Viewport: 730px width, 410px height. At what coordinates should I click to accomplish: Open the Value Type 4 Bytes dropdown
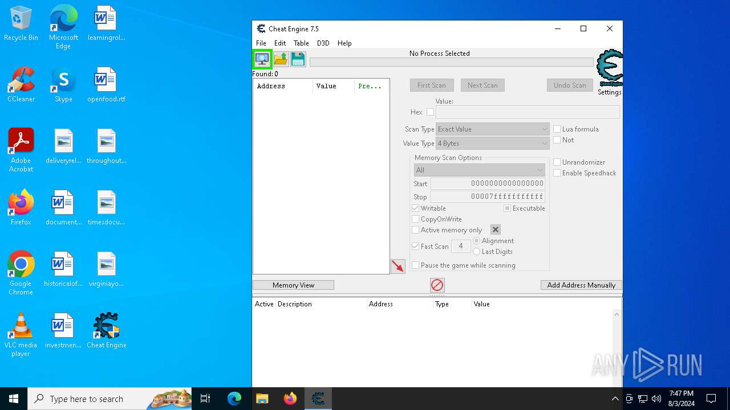[x=492, y=143]
